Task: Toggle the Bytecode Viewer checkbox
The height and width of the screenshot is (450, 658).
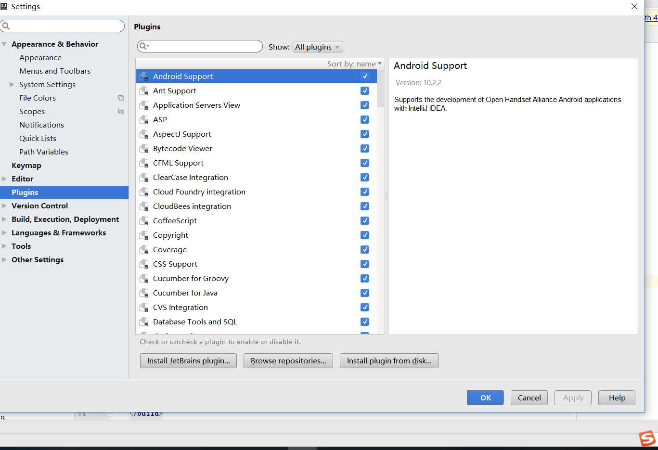Action: click(365, 148)
